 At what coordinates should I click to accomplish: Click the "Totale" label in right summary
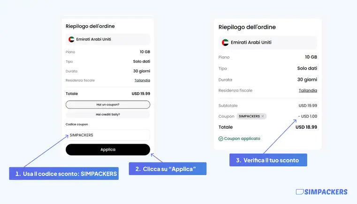(x=226, y=127)
